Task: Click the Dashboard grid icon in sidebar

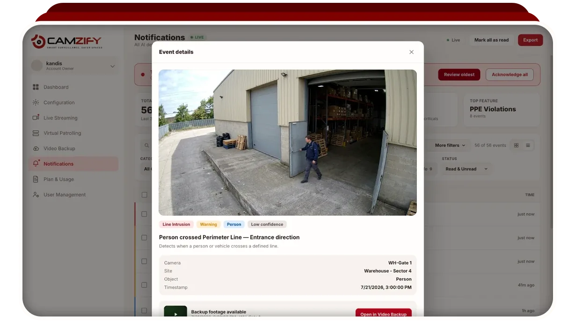Action: (36, 87)
